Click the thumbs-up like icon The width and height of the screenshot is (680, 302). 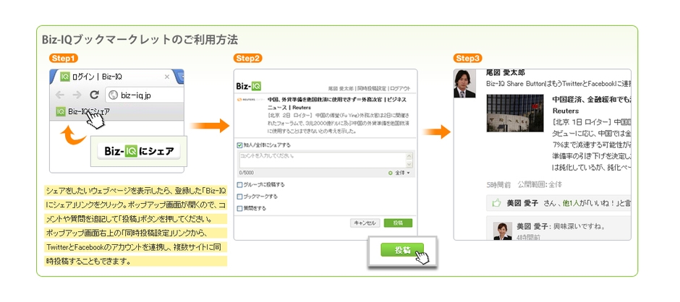click(x=496, y=202)
